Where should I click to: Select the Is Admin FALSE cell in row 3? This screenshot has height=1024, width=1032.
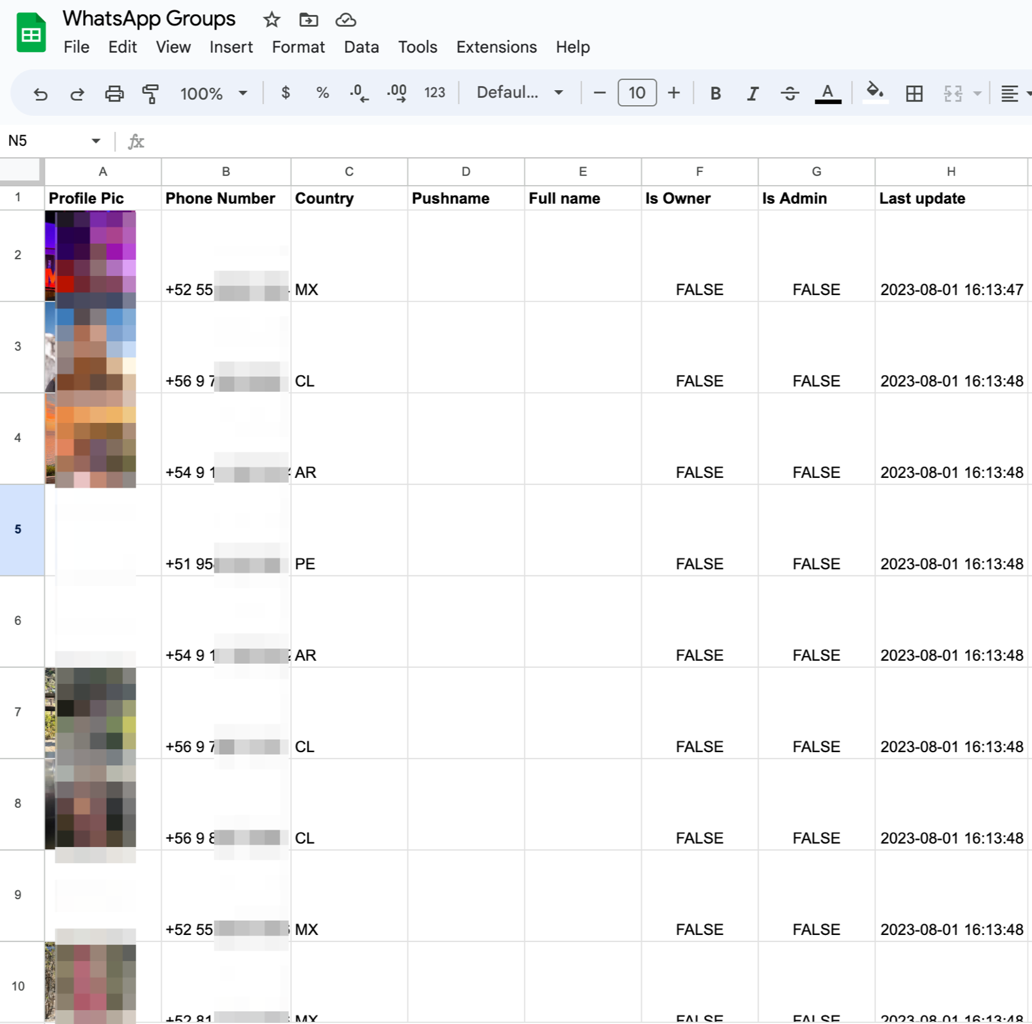(816, 348)
